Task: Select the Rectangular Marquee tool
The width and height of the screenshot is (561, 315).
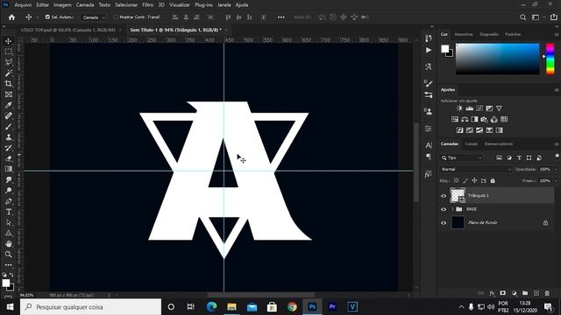Action: point(8,52)
